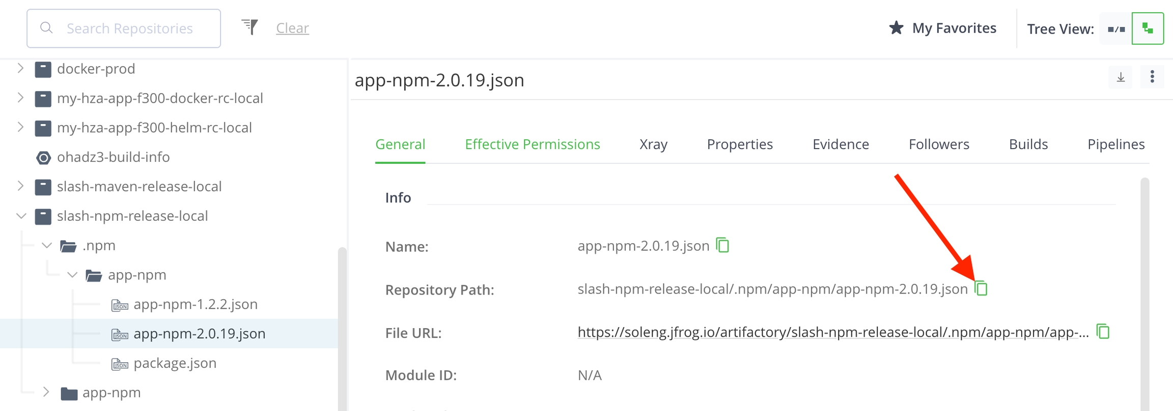
Task: Switch to the Properties tab
Action: 739,144
